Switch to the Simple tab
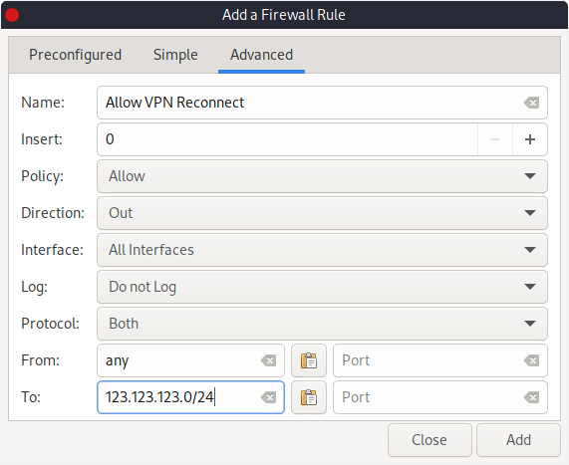 175,55
